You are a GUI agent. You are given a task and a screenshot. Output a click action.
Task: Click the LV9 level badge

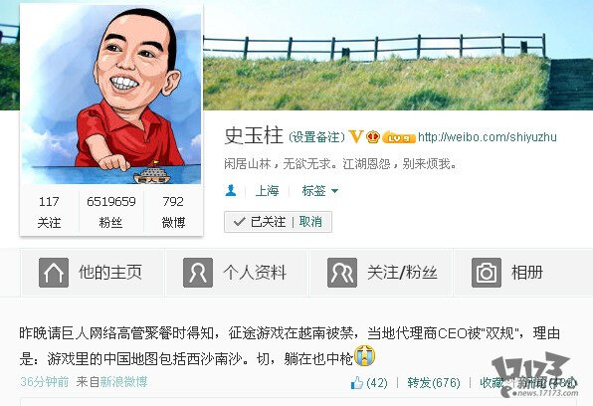point(399,137)
